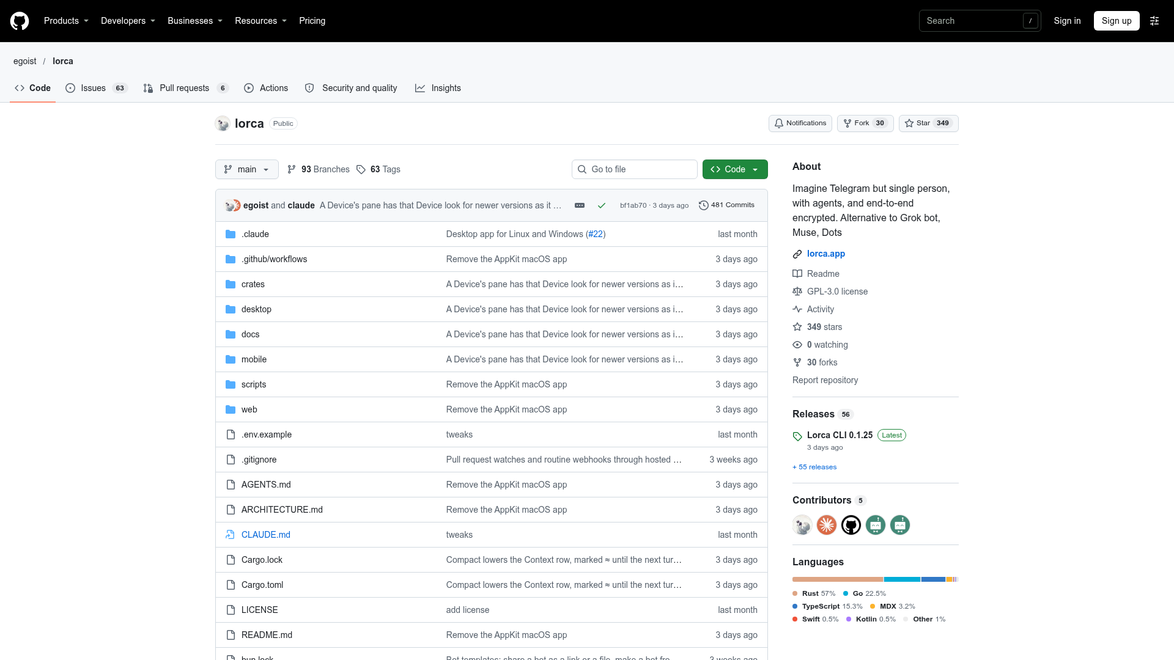Switch to the Pull requests tab
Viewport: 1174px width, 660px height.
[x=185, y=88]
